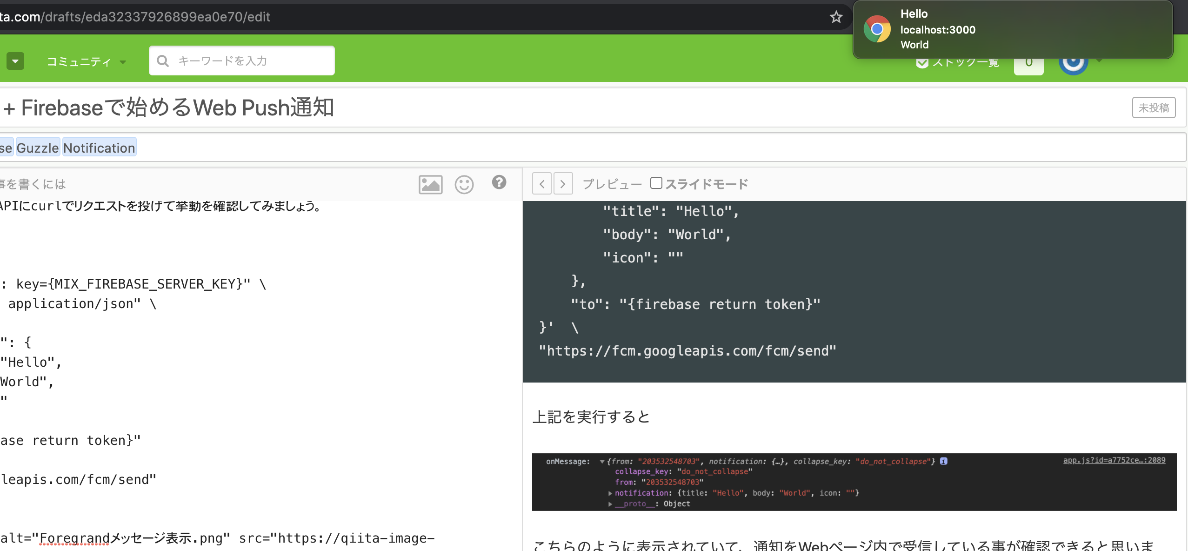Click the next slide arrow button
The width and height of the screenshot is (1188, 551).
[x=563, y=183]
